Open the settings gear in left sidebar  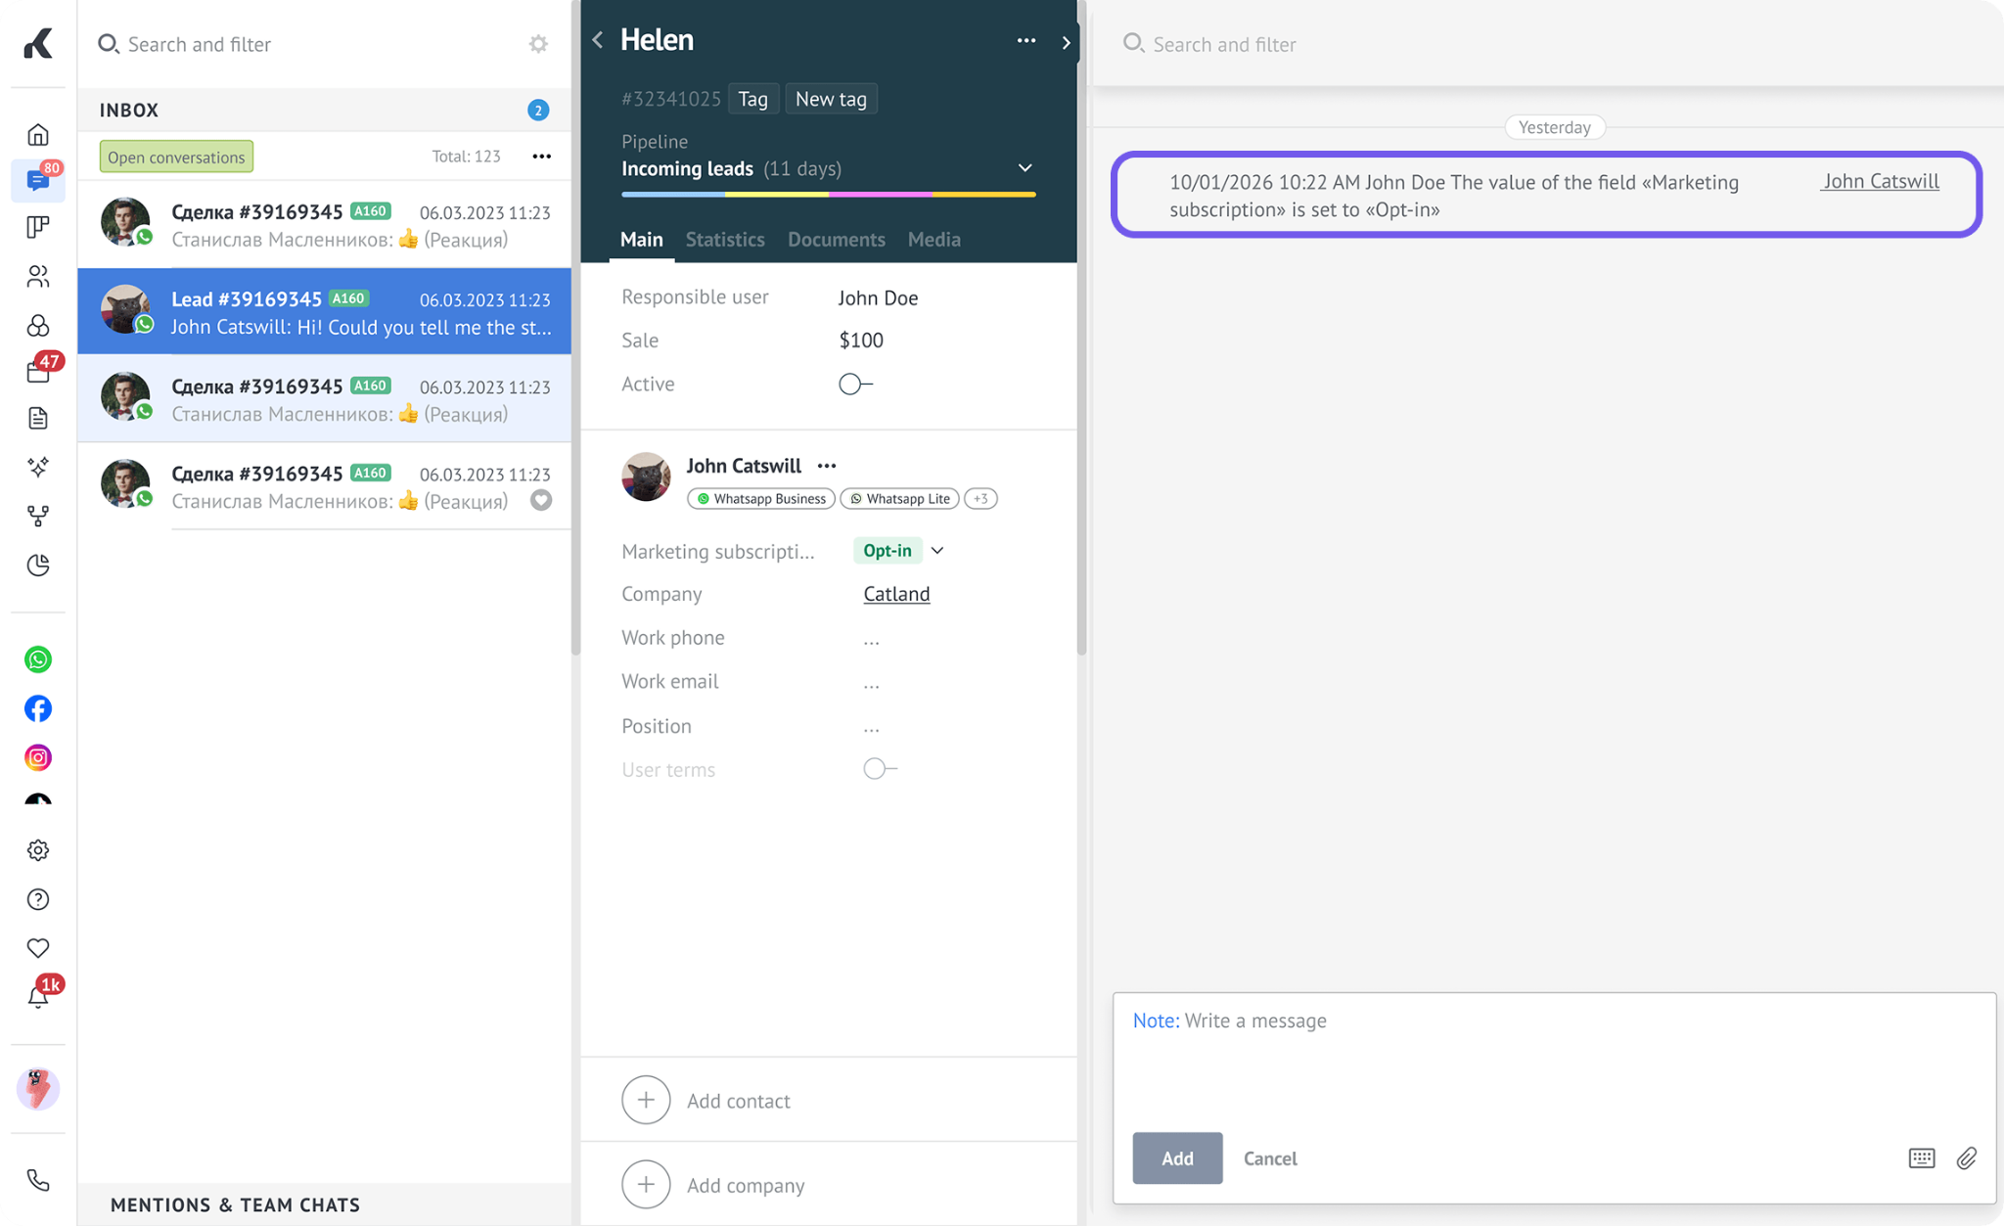(x=38, y=850)
